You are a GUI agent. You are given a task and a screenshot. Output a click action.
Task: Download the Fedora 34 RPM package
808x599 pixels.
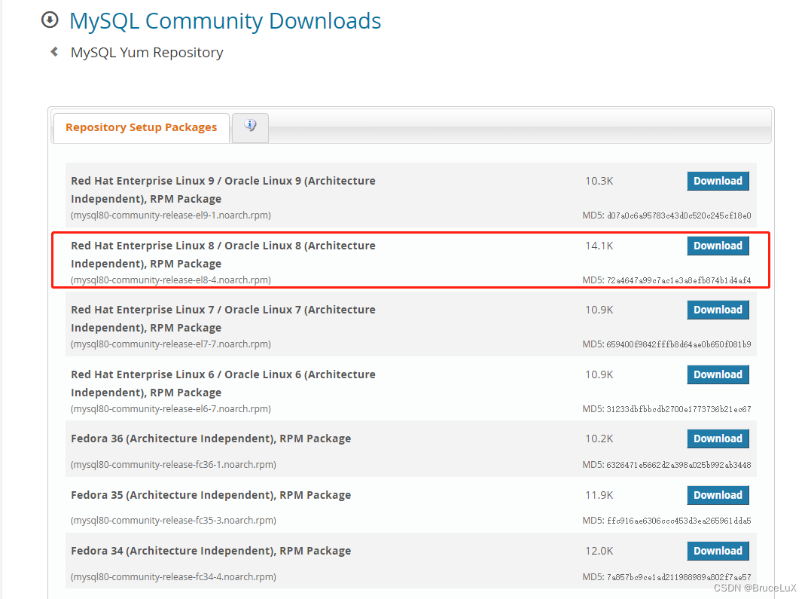coord(718,551)
